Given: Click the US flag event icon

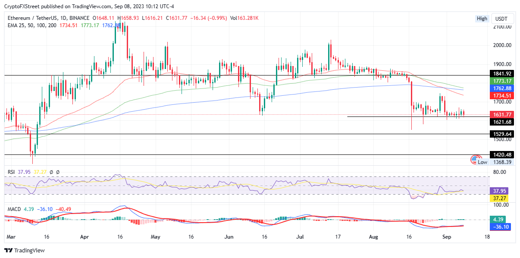Looking at the screenshot, I should [x=475, y=159].
